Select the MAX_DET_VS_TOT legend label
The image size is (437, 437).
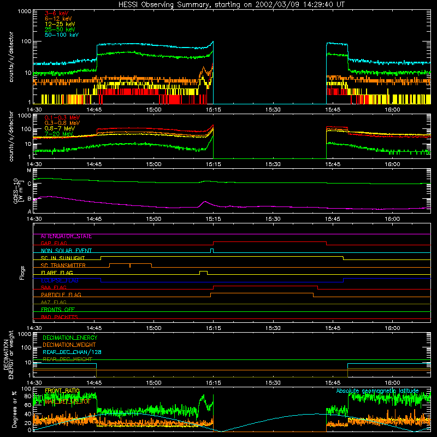[x=68, y=401]
